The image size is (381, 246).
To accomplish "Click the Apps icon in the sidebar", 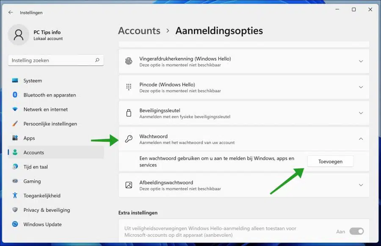I will pyautogui.click(x=15, y=138).
